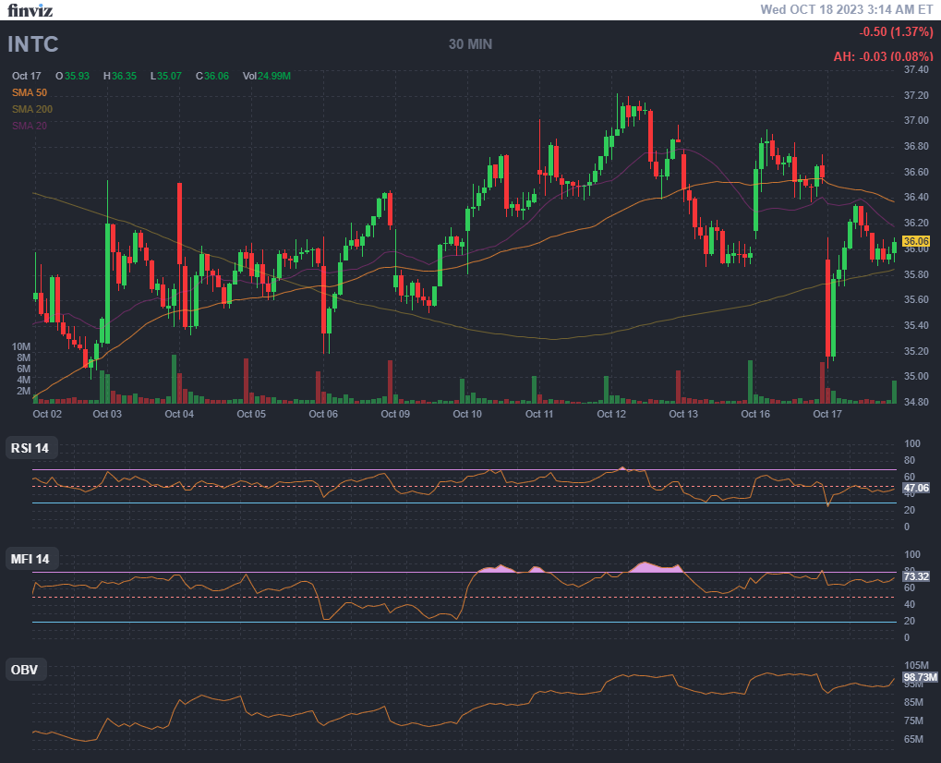Click the current price tag 36.06
This screenshot has height=763, width=941.
915,240
